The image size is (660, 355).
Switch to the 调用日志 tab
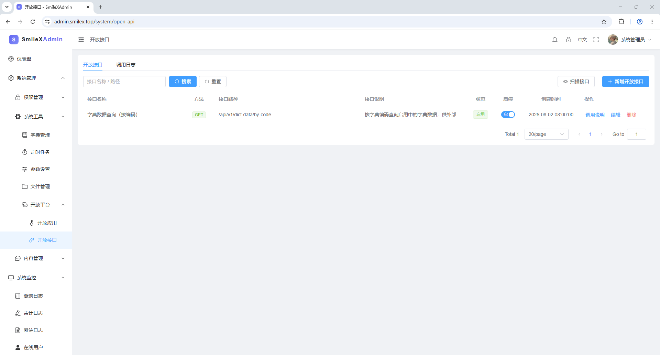(x=126, y=65)
